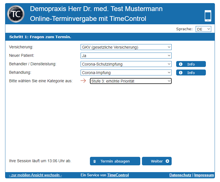220x182 pixels.
Task: Click the 'Sprache:' label
Action: [184, 29]
